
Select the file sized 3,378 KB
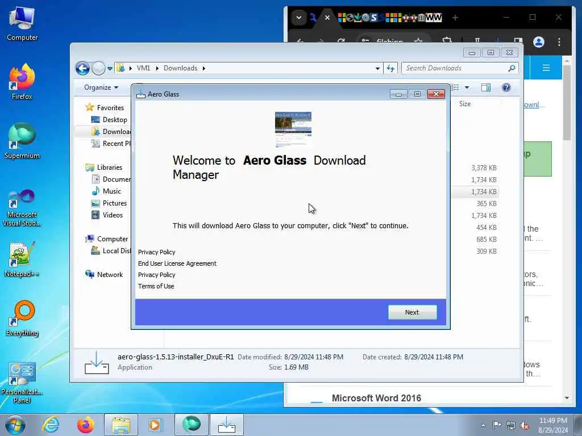(x=483, y=167)
